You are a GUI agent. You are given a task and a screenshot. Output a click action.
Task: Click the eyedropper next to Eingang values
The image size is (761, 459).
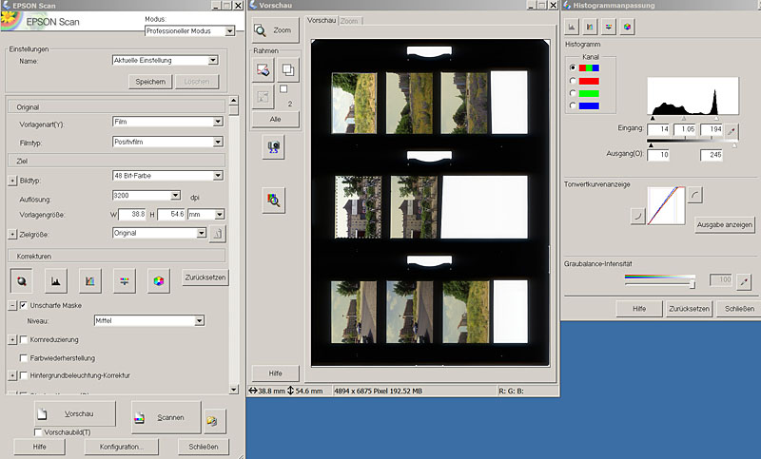pos(732,130)
